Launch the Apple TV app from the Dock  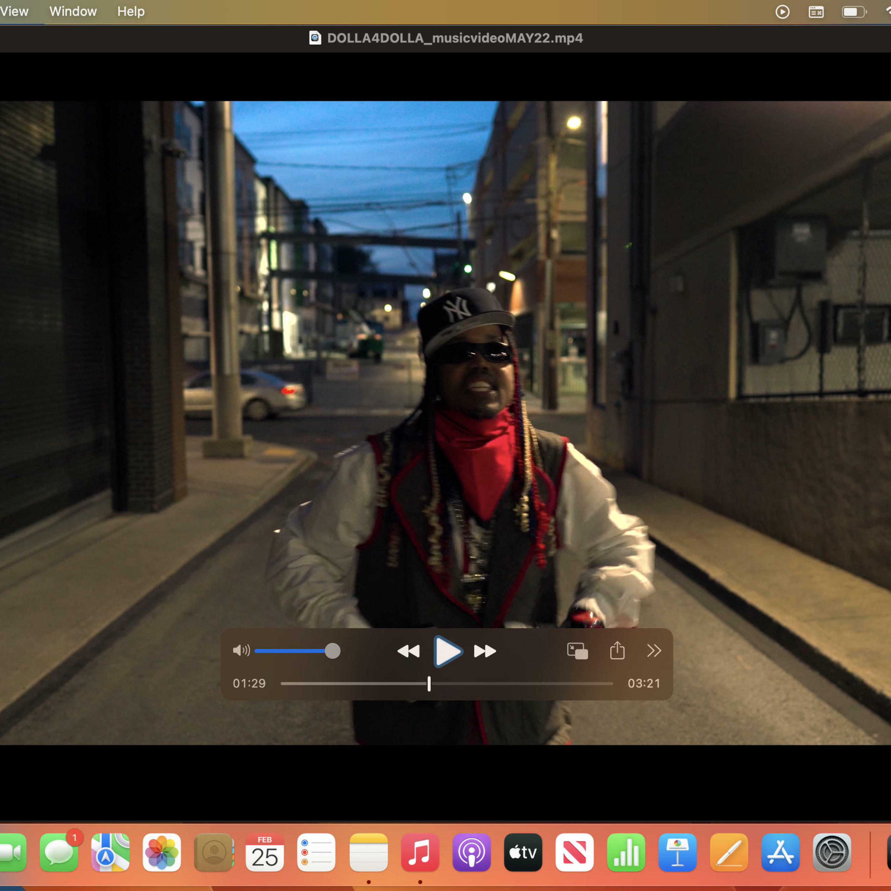coord(523,853)
